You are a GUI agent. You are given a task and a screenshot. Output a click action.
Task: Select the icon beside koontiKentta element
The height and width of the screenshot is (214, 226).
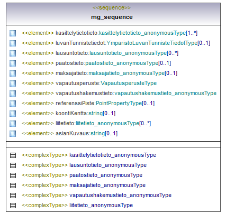(x=13, y=114)
